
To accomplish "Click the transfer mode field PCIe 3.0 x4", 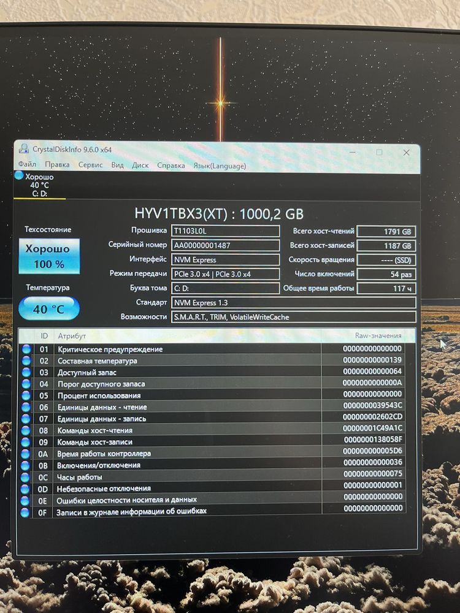I will pos(225,274).
